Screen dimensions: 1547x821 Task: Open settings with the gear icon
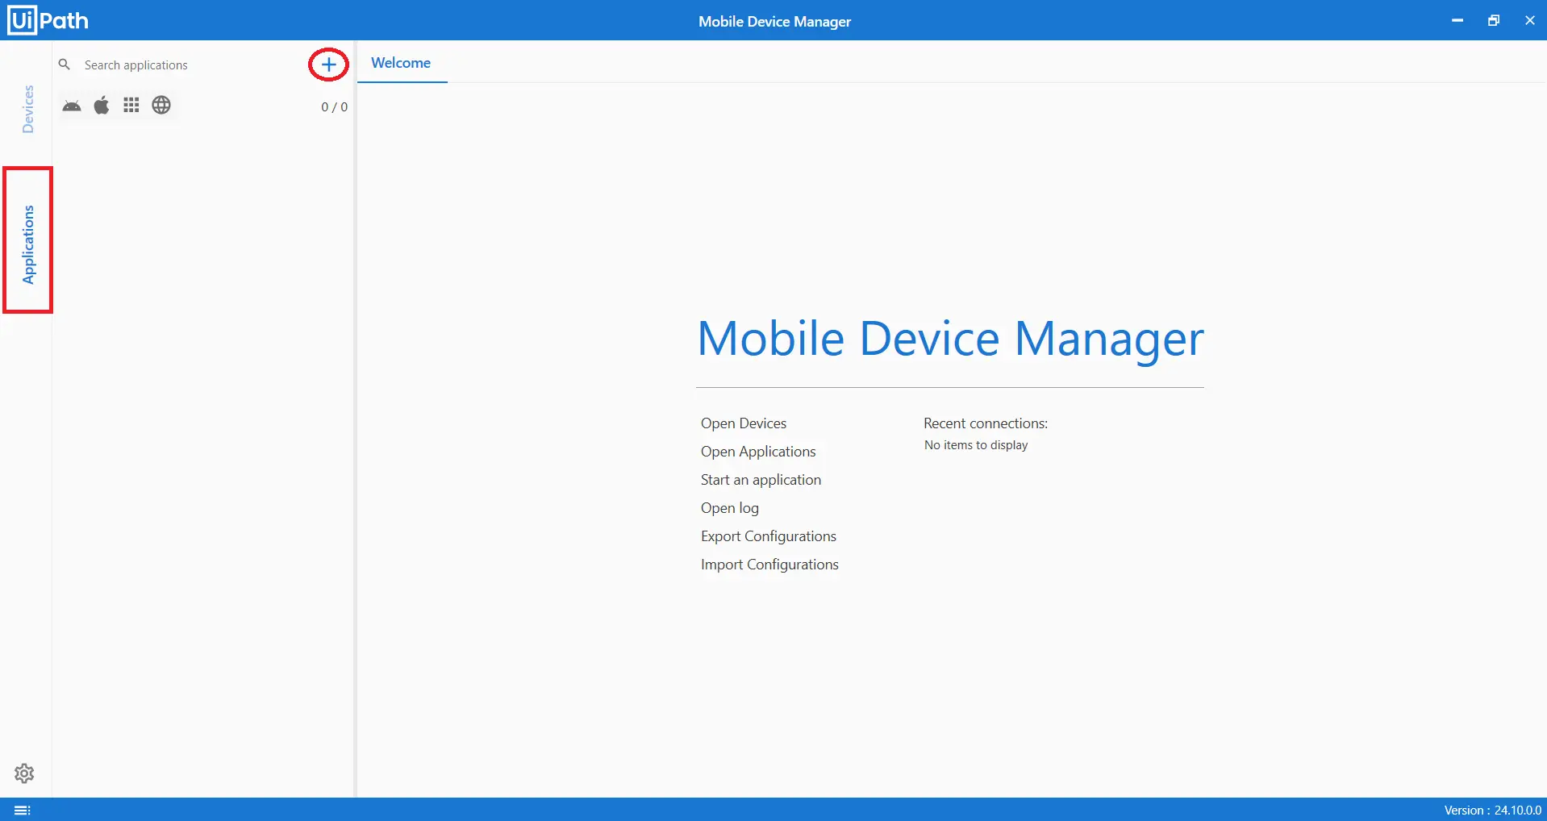click(x=24, y=773)
